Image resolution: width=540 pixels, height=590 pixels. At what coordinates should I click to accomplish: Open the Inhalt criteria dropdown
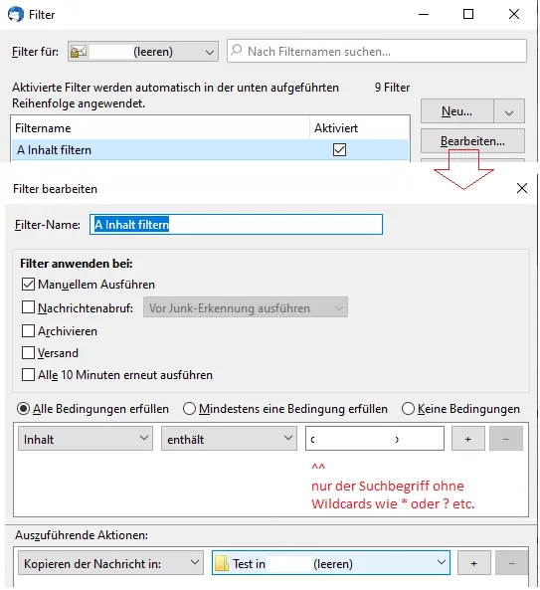pyautogui.click(x=86, y=439)
